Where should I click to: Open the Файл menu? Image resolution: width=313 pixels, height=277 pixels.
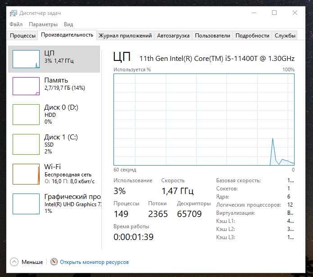point(16,24)
